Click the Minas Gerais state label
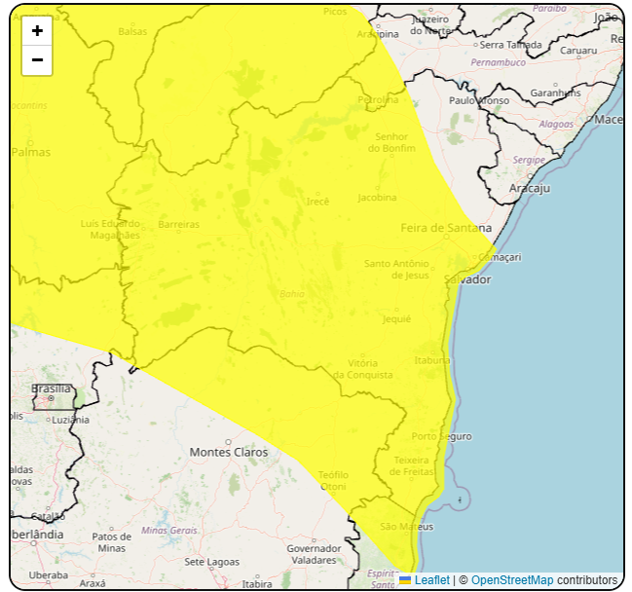This screenshot has width=632, height=592. tap(168, 530)
